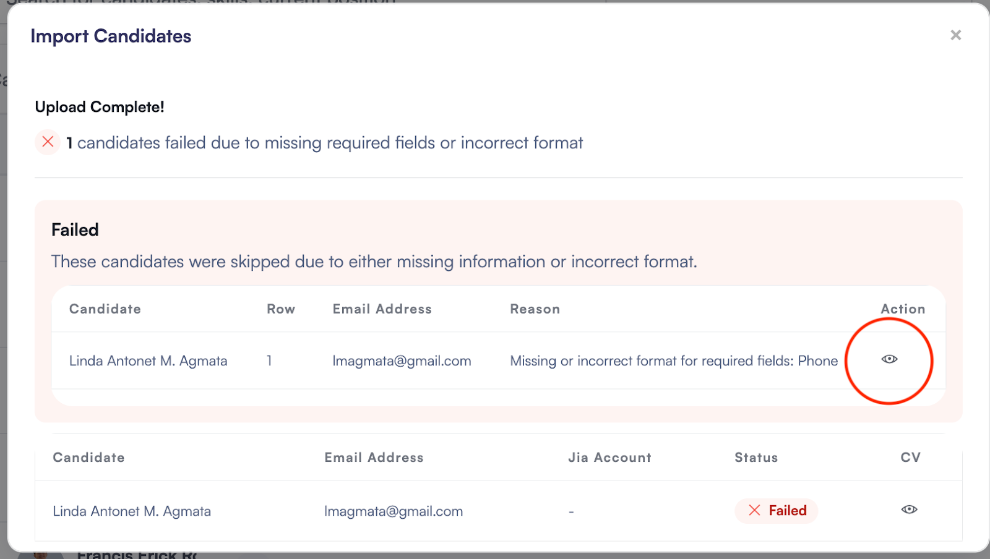Click the Candidate header in the Failed table
990x559 pixels.
(x=105, y=309)
